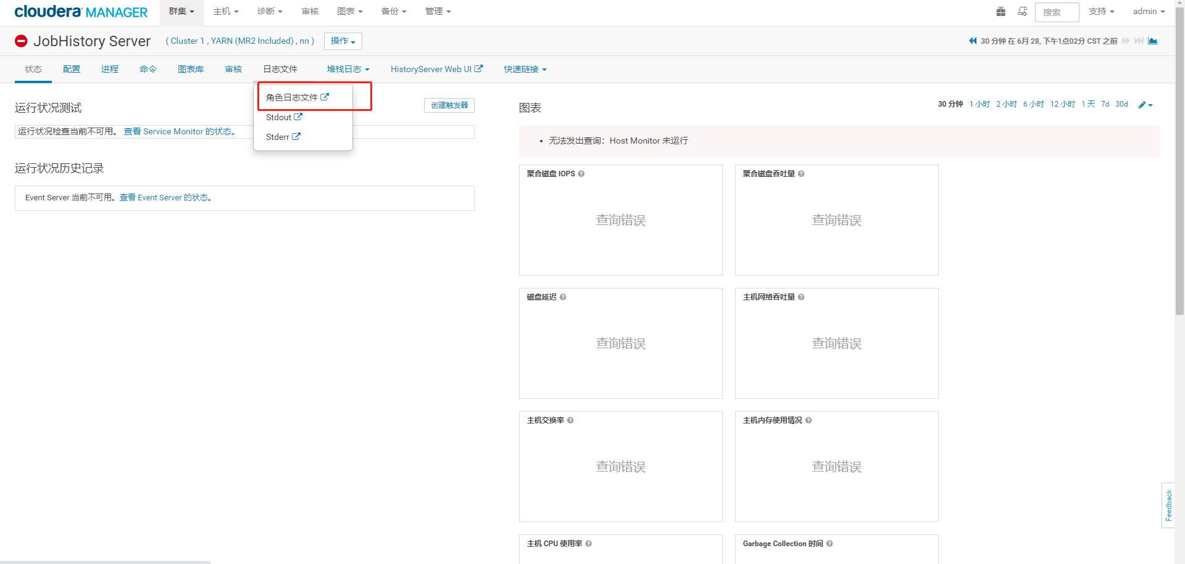This screenshot has width=1185, height=564.
Task: Set chart time range to 1 小时
Action: 979,104
